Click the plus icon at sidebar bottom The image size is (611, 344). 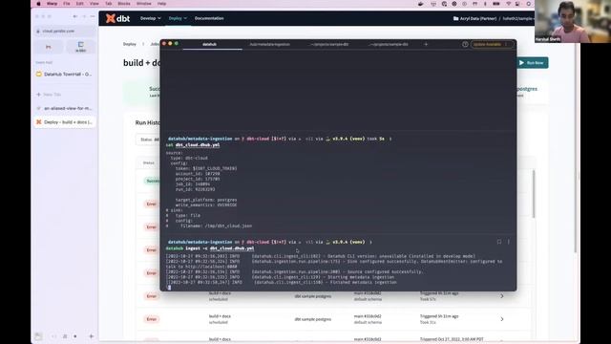(x=92, y=336)
